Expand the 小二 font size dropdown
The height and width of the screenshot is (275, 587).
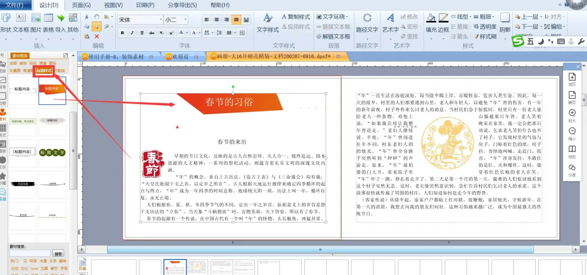[x=185, y=20]
